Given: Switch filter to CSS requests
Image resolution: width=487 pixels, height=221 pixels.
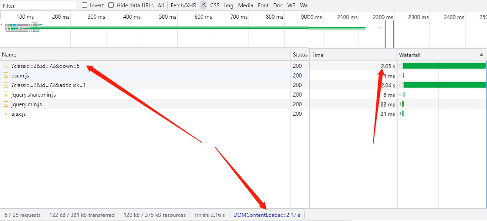Looking at the screenshot, I should pos(215,5).
